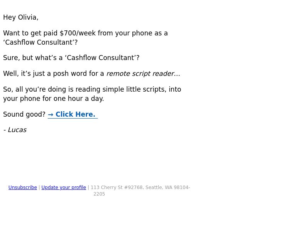Click the name 'Olivia' in the greeting

coord(28,17)
